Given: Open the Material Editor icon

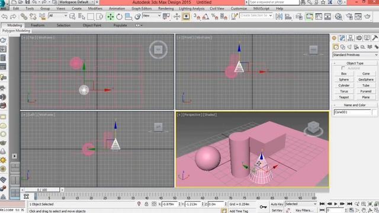Looking at the screenshot, I should [x=338, y=17].
